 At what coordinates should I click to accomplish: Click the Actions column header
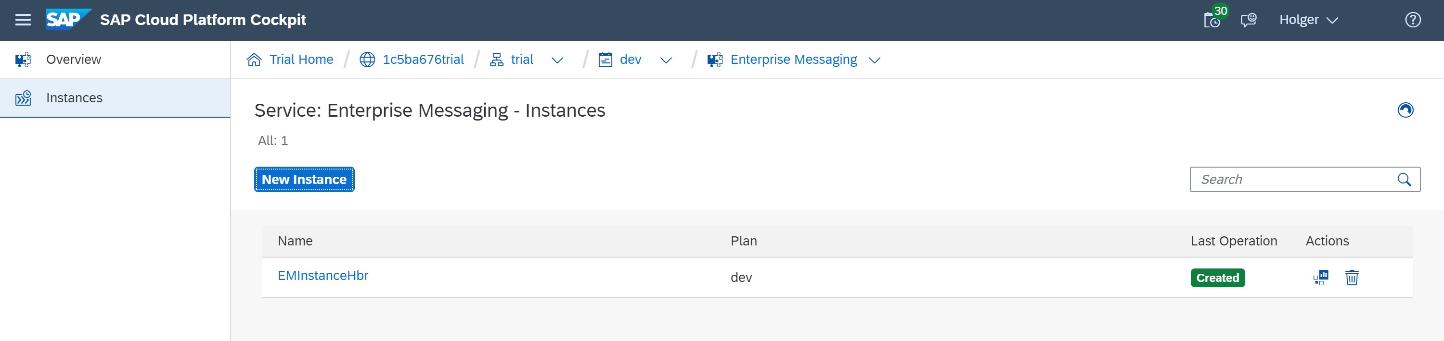1327,241
